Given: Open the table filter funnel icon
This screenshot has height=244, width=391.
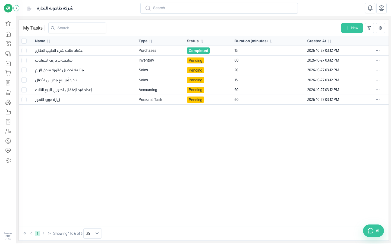Looking at the screenshot, I should click(x=369, y=28).
